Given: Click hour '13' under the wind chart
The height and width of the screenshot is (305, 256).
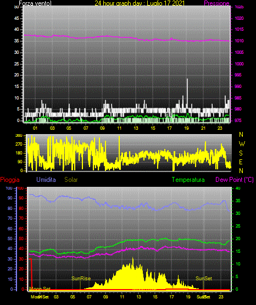Looking at the screenshot, I should click(136, 128).
